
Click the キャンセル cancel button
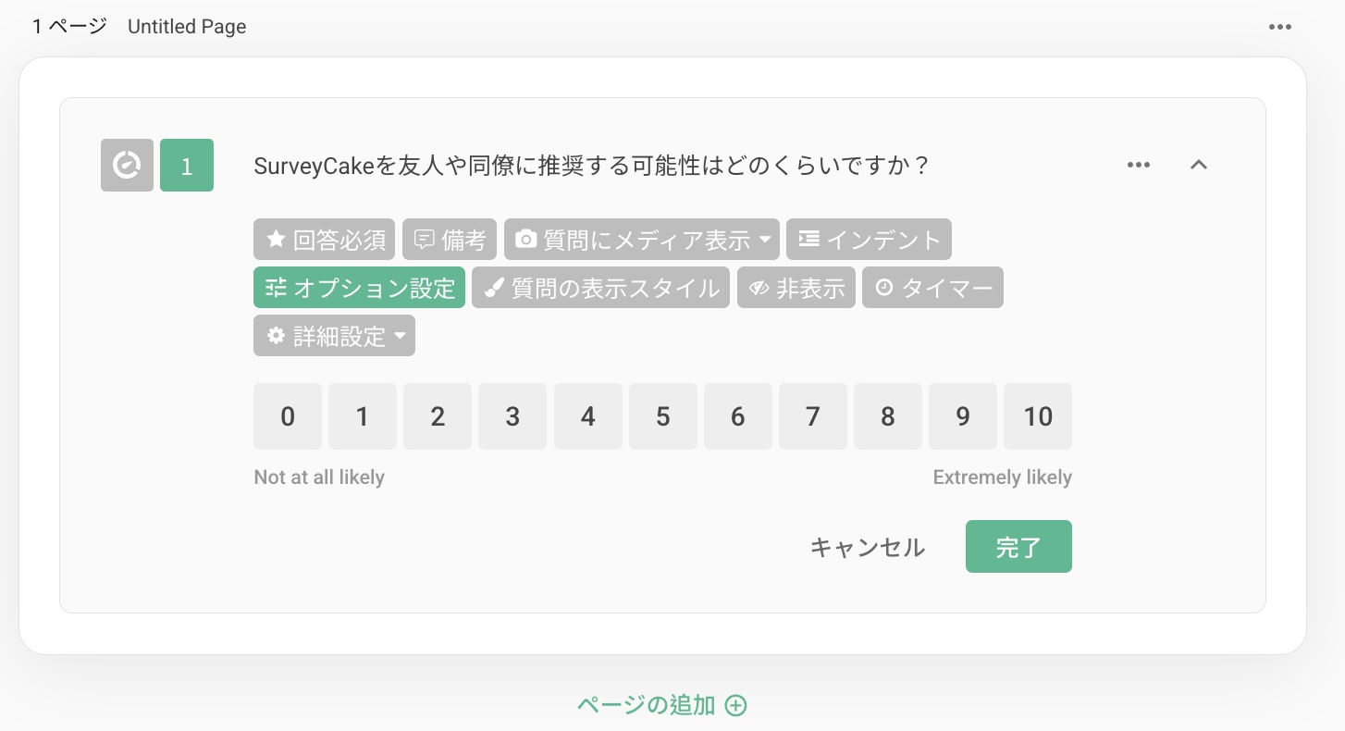pos(868,547)
